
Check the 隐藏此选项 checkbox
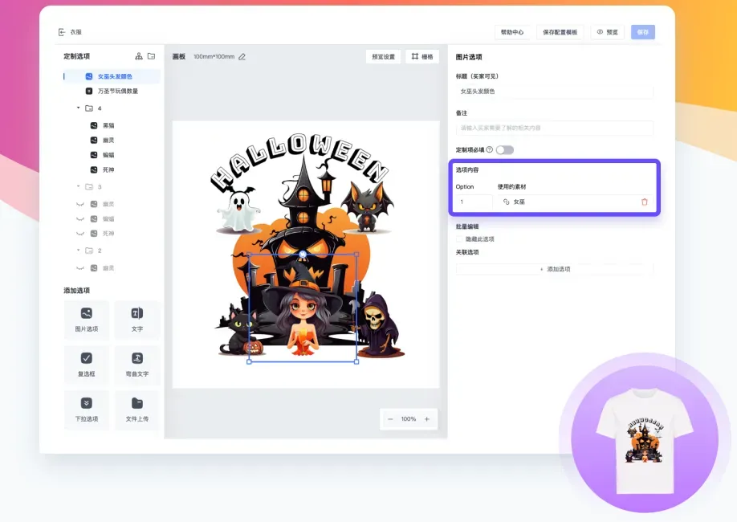pyautogui.click(x=459, y=239)
